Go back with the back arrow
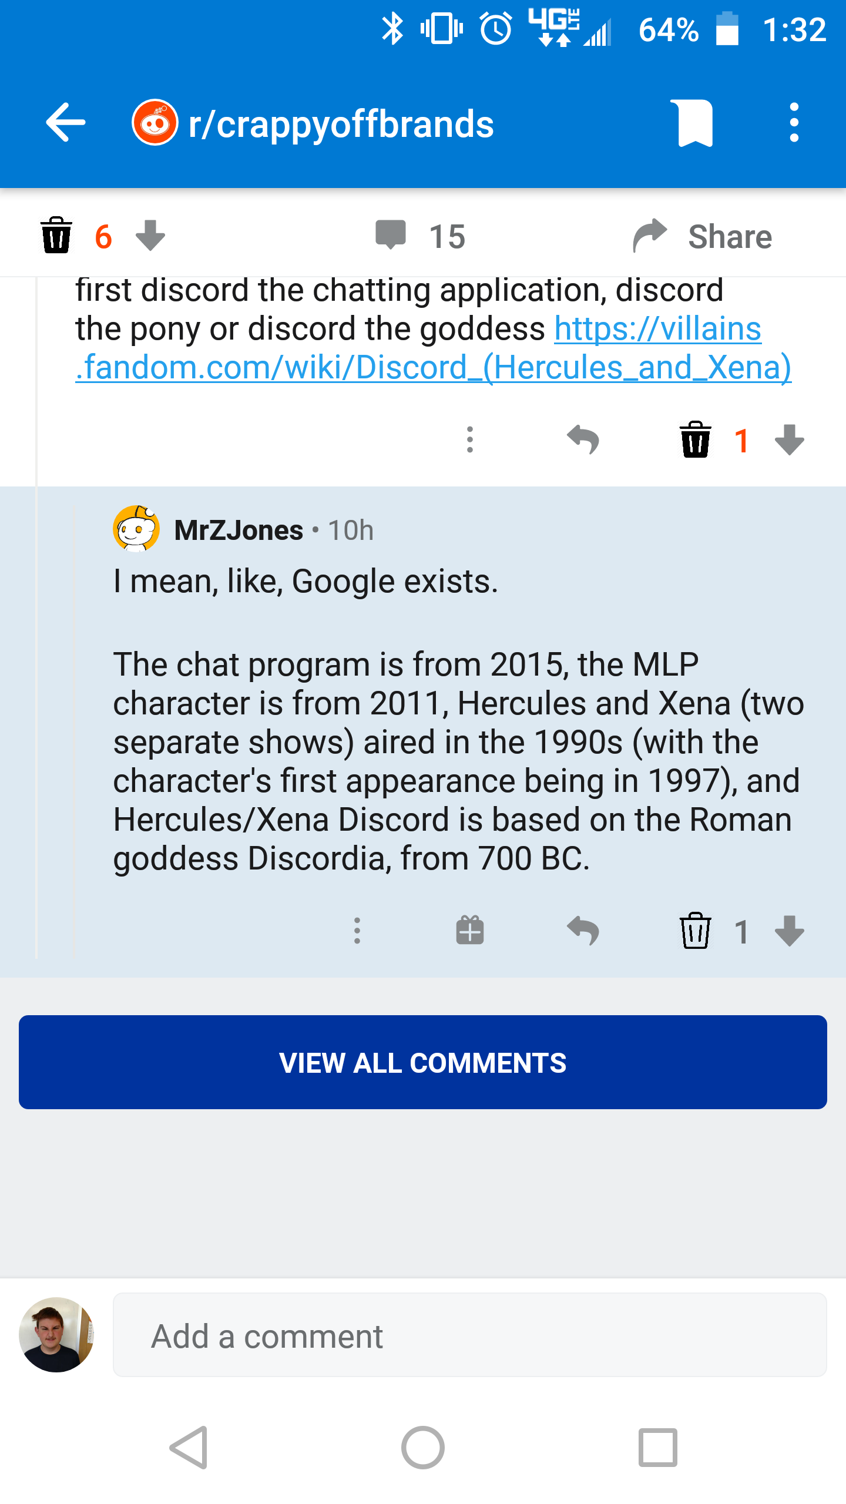Image resolution: width=846 pixels, height=1504 pixels. click(65, 122)
